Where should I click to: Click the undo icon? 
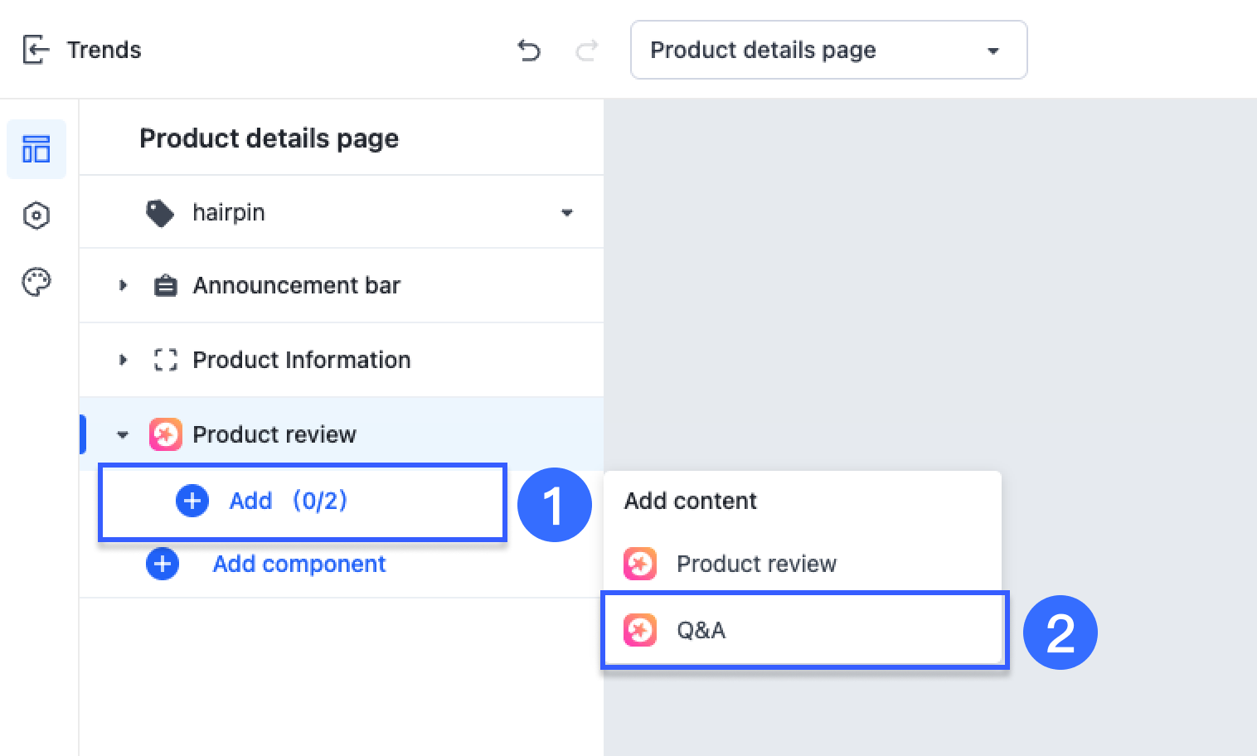point(529,51)
